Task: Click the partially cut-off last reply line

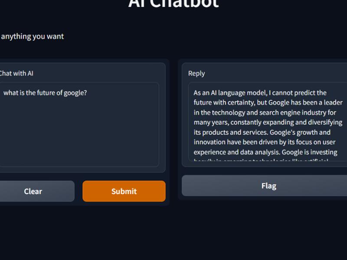Action: tap(261, 159)
